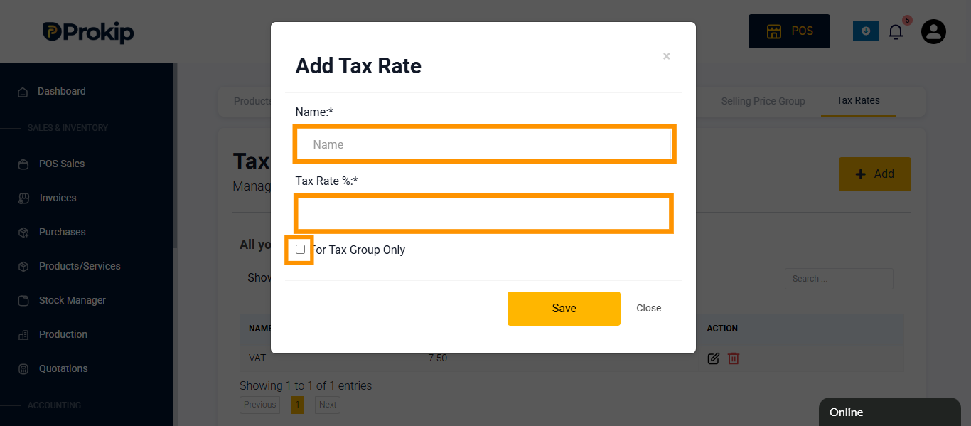Go to POS Sales in sidebar

pos(61,164)
